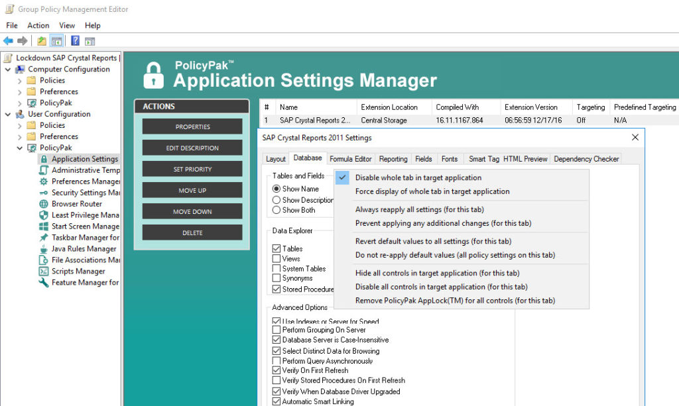Click the Administrative Templates Manager icon
The height and width of the screenshot is (406, 679).
click(x=44, y=170)
